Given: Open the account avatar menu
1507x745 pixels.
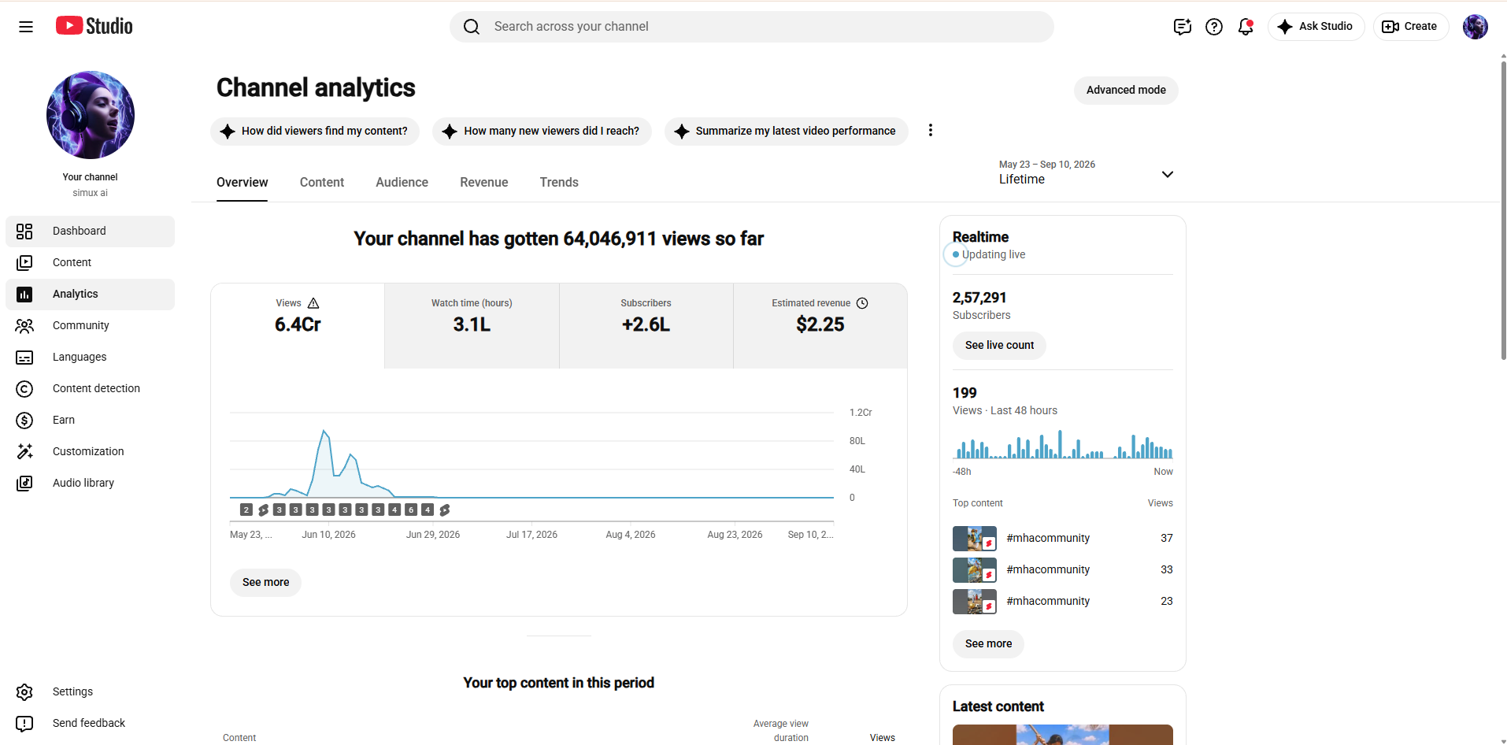Looking at the screenshot, I should tap(1476, 27).
